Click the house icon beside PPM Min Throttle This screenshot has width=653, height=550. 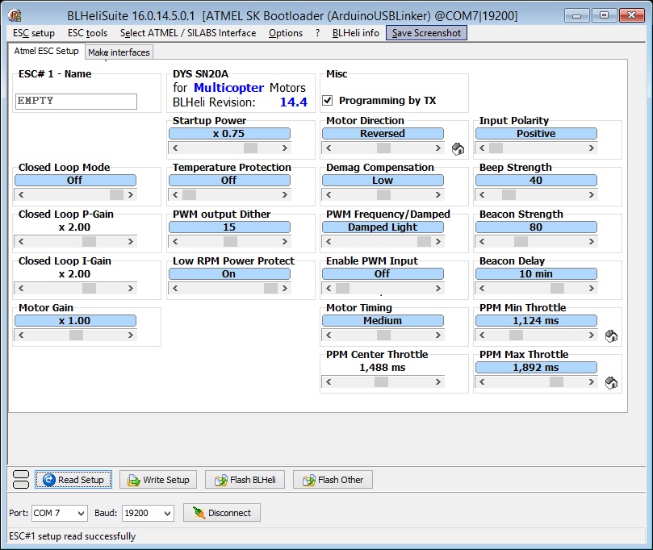tap(611, 335)
